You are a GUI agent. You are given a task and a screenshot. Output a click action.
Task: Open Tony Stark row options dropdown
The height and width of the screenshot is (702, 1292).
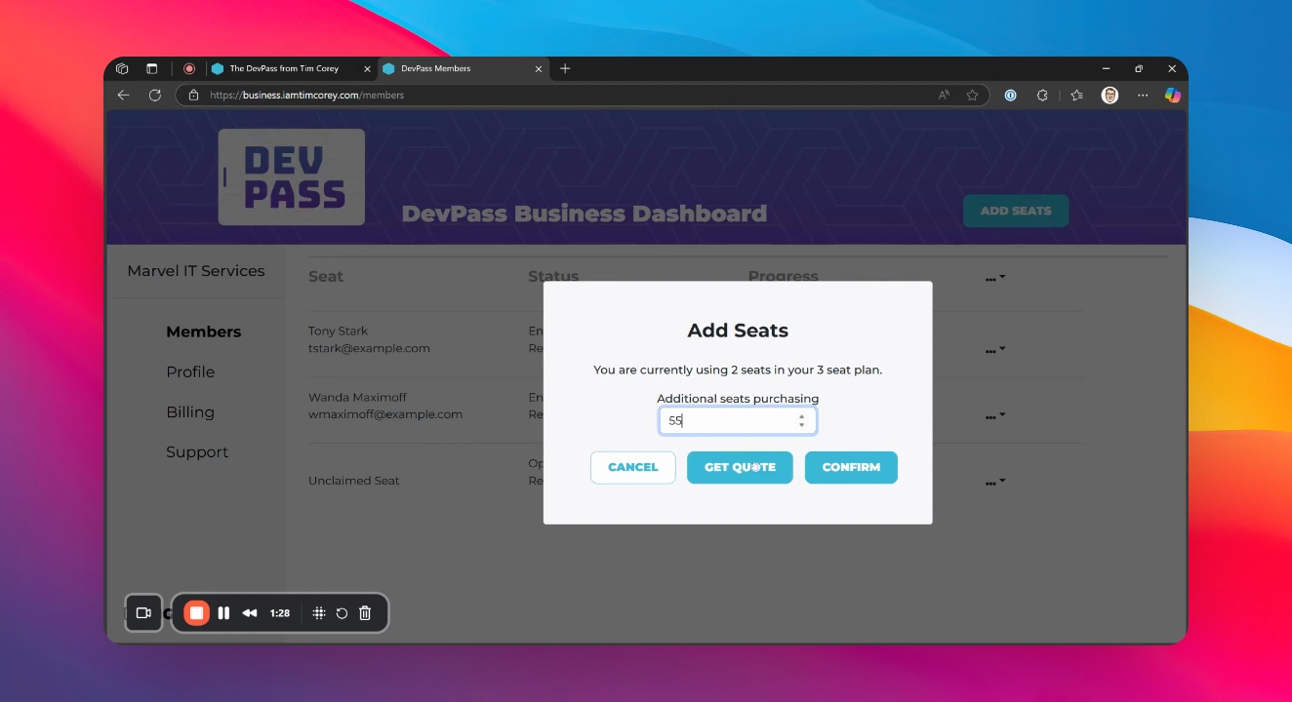click(994, 349)
